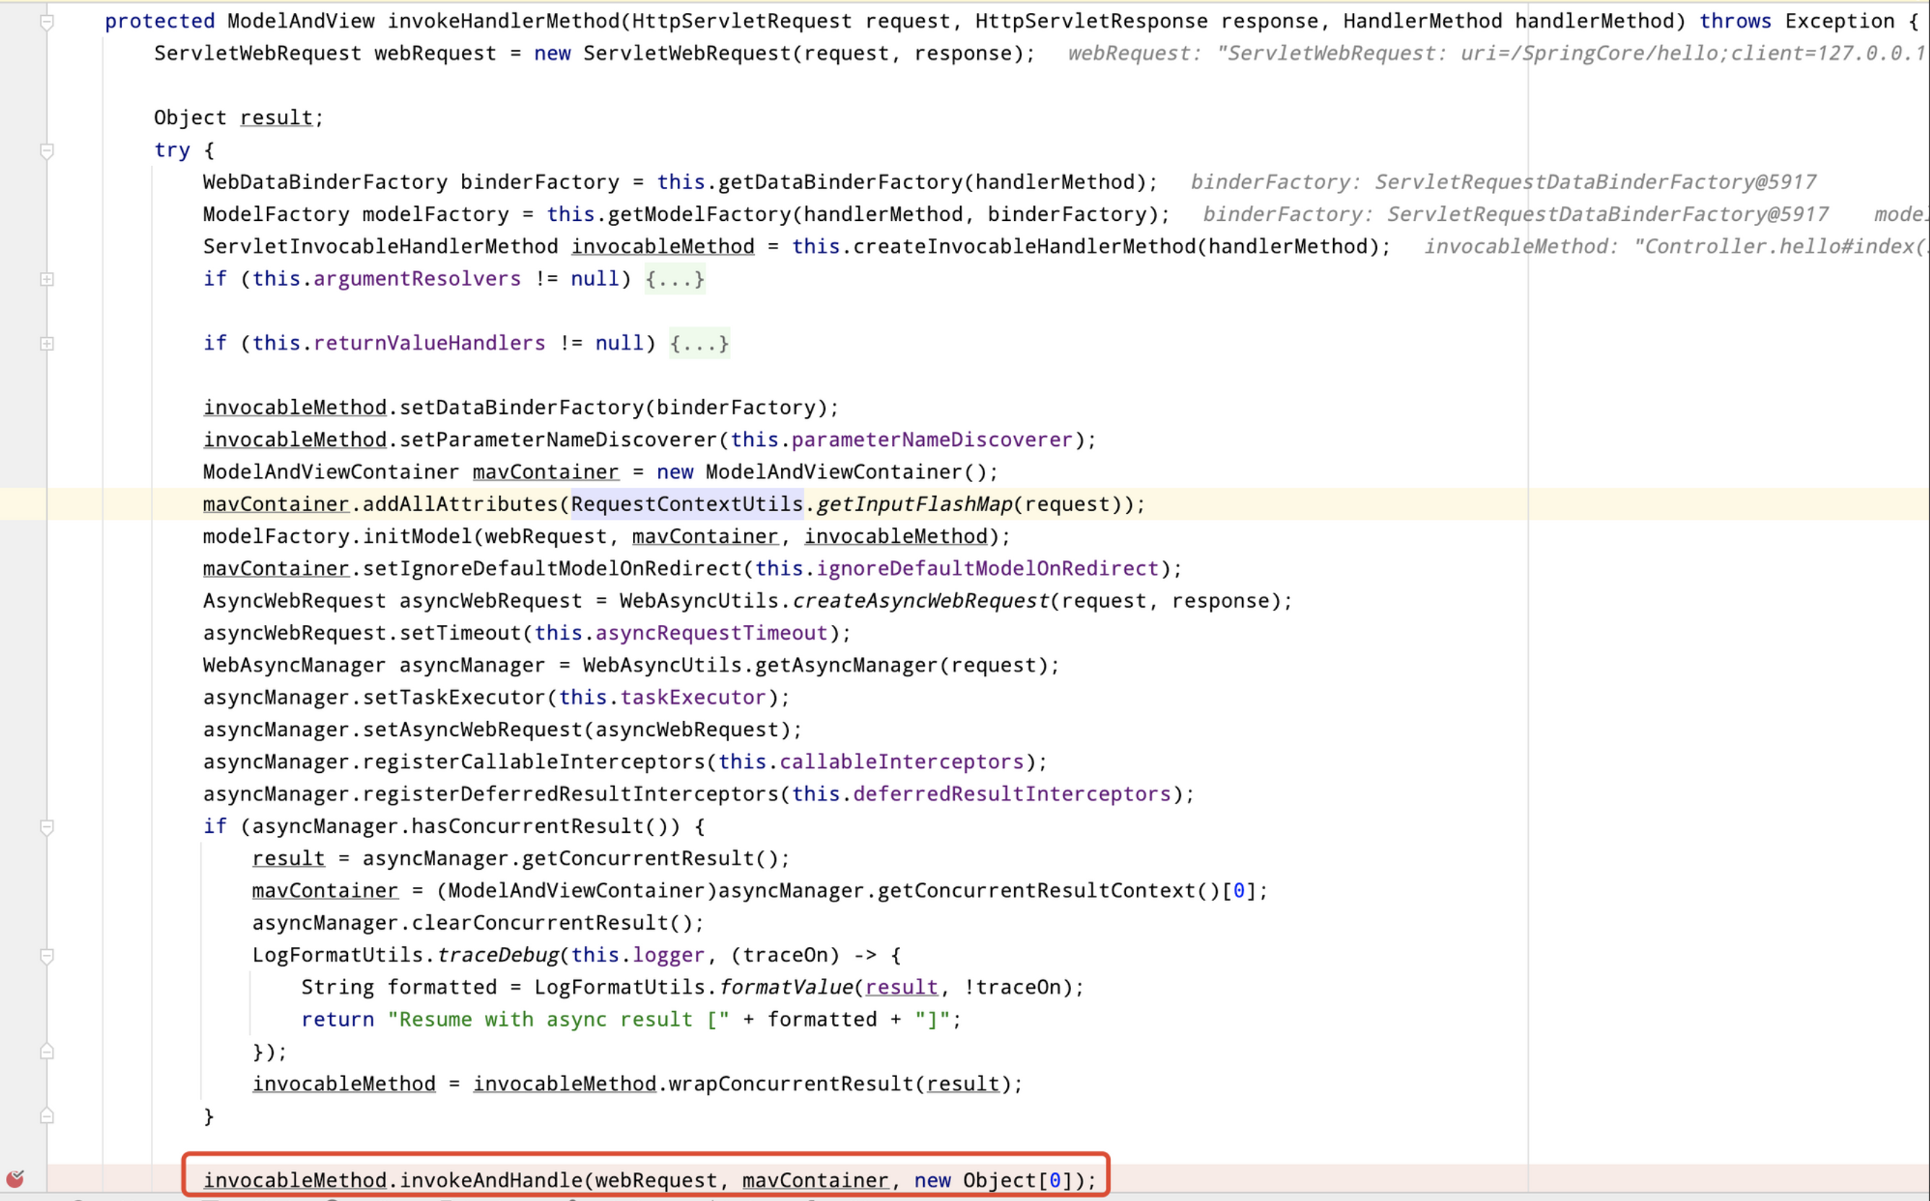The width and height of the screenshot is (1930, 1201).
Task: Click asyncWebRequest.setTimeout call
Action: 362,633
